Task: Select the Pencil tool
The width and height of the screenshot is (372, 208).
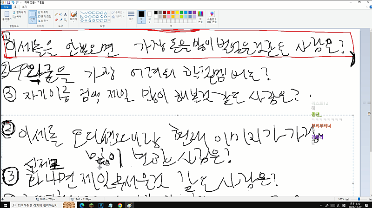Action: (x=56, y=14)
